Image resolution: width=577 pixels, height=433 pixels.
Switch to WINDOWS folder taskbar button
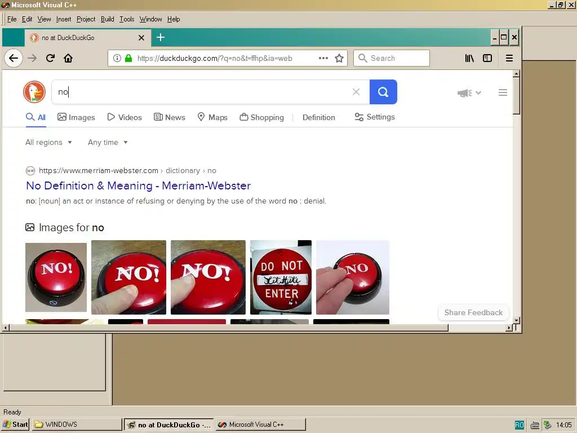[77, 425]
